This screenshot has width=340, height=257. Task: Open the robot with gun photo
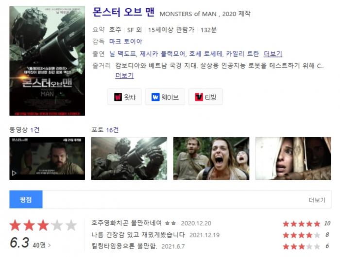pos(129,158)
